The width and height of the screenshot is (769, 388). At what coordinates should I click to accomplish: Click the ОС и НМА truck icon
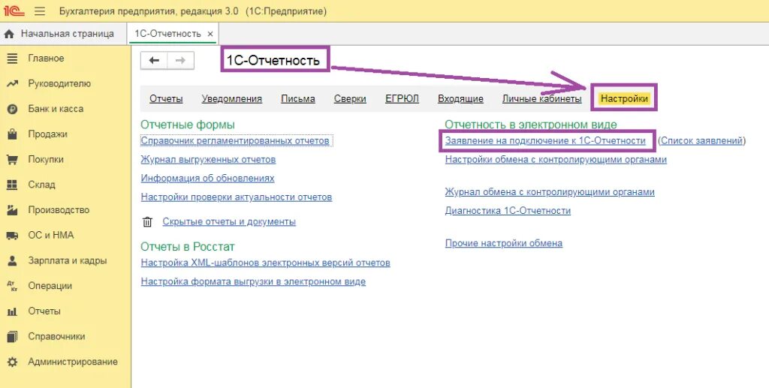[12, 236]
